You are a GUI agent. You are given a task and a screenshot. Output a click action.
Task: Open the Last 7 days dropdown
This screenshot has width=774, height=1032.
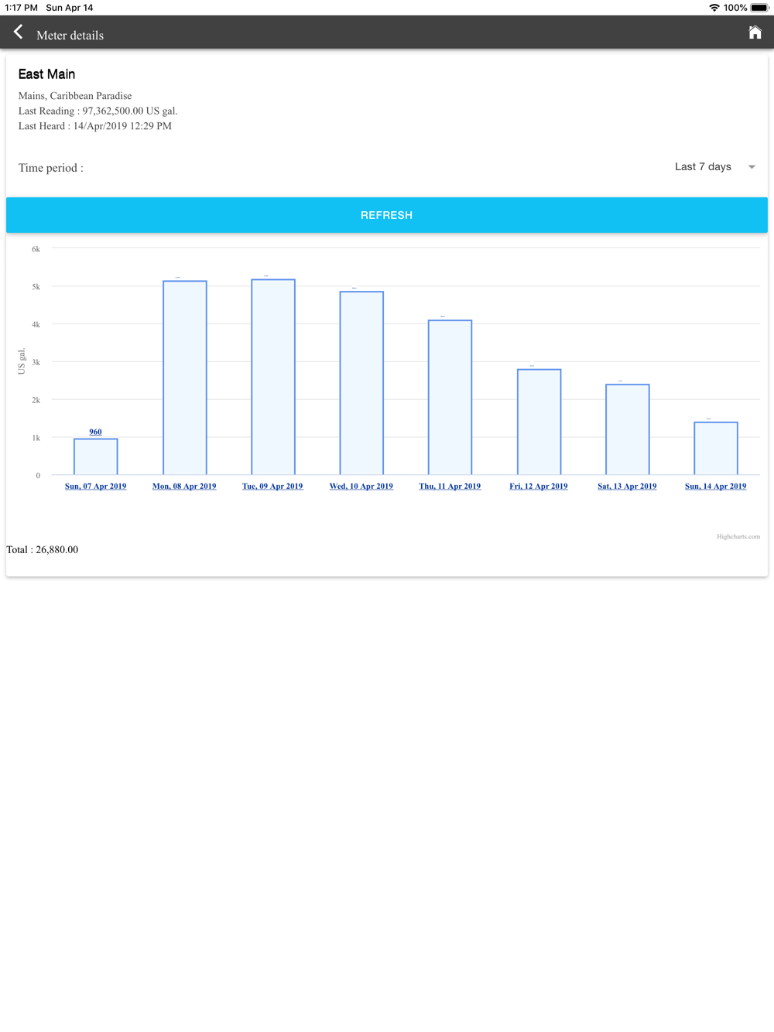(x=703, y=167)
